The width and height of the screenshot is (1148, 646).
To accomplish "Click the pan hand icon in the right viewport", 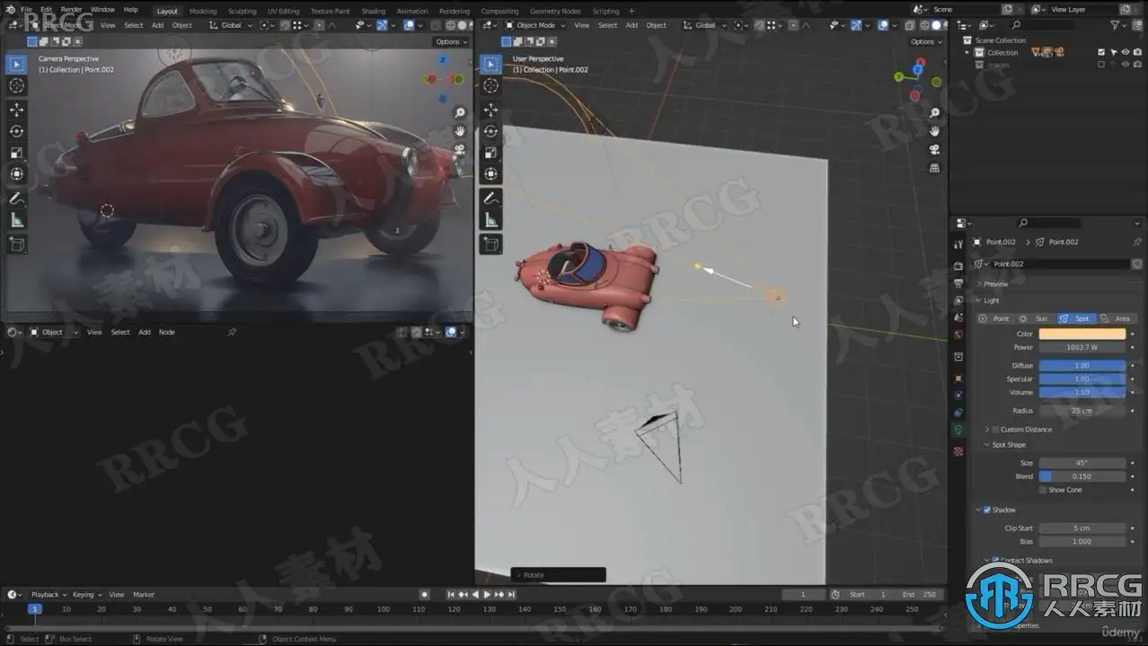I will point(934,131).
